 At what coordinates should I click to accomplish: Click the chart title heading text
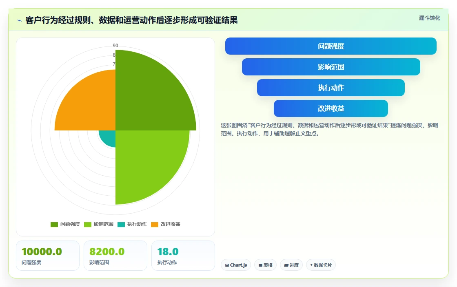pos(131,20)
